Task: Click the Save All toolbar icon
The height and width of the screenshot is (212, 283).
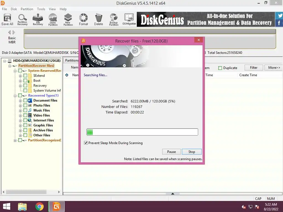Action: (x=7, y=20)
